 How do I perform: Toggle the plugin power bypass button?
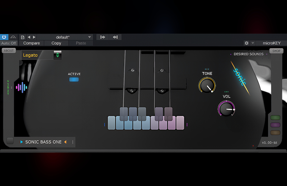coord(4,37)
